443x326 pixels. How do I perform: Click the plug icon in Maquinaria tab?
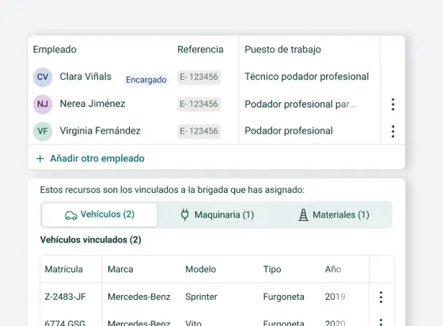coord(184,214)
